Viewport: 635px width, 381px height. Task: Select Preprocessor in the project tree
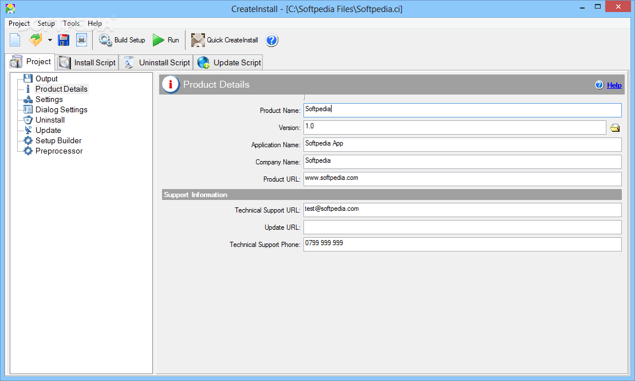point(59,151)
